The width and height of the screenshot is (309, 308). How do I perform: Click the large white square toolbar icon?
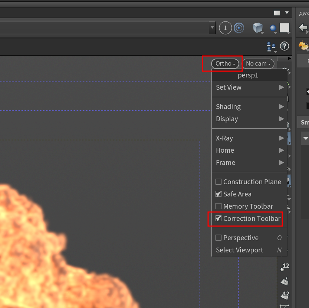coord(285,28)
